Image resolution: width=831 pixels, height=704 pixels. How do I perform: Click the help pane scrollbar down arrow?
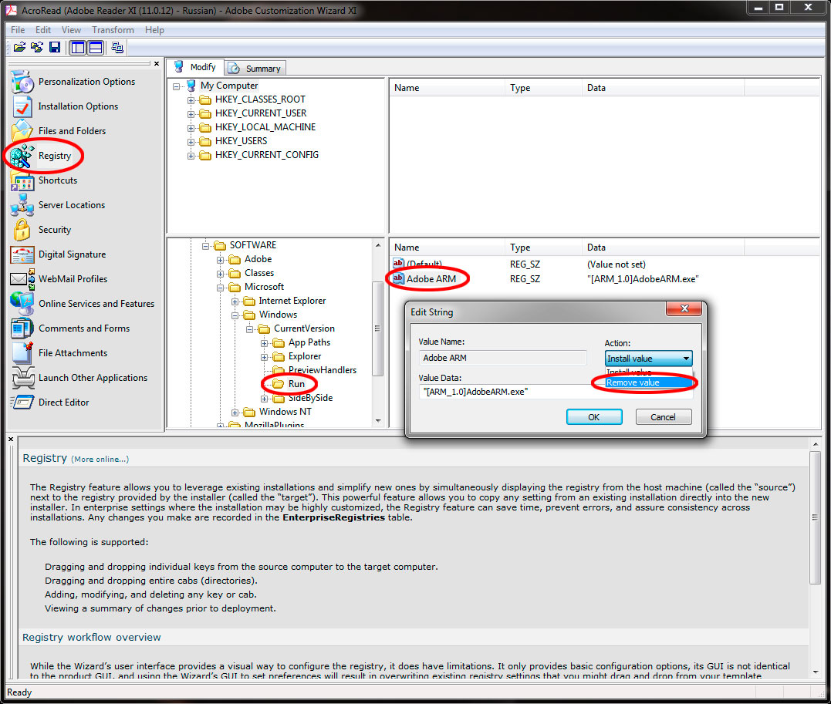click(x=815, y=672)
